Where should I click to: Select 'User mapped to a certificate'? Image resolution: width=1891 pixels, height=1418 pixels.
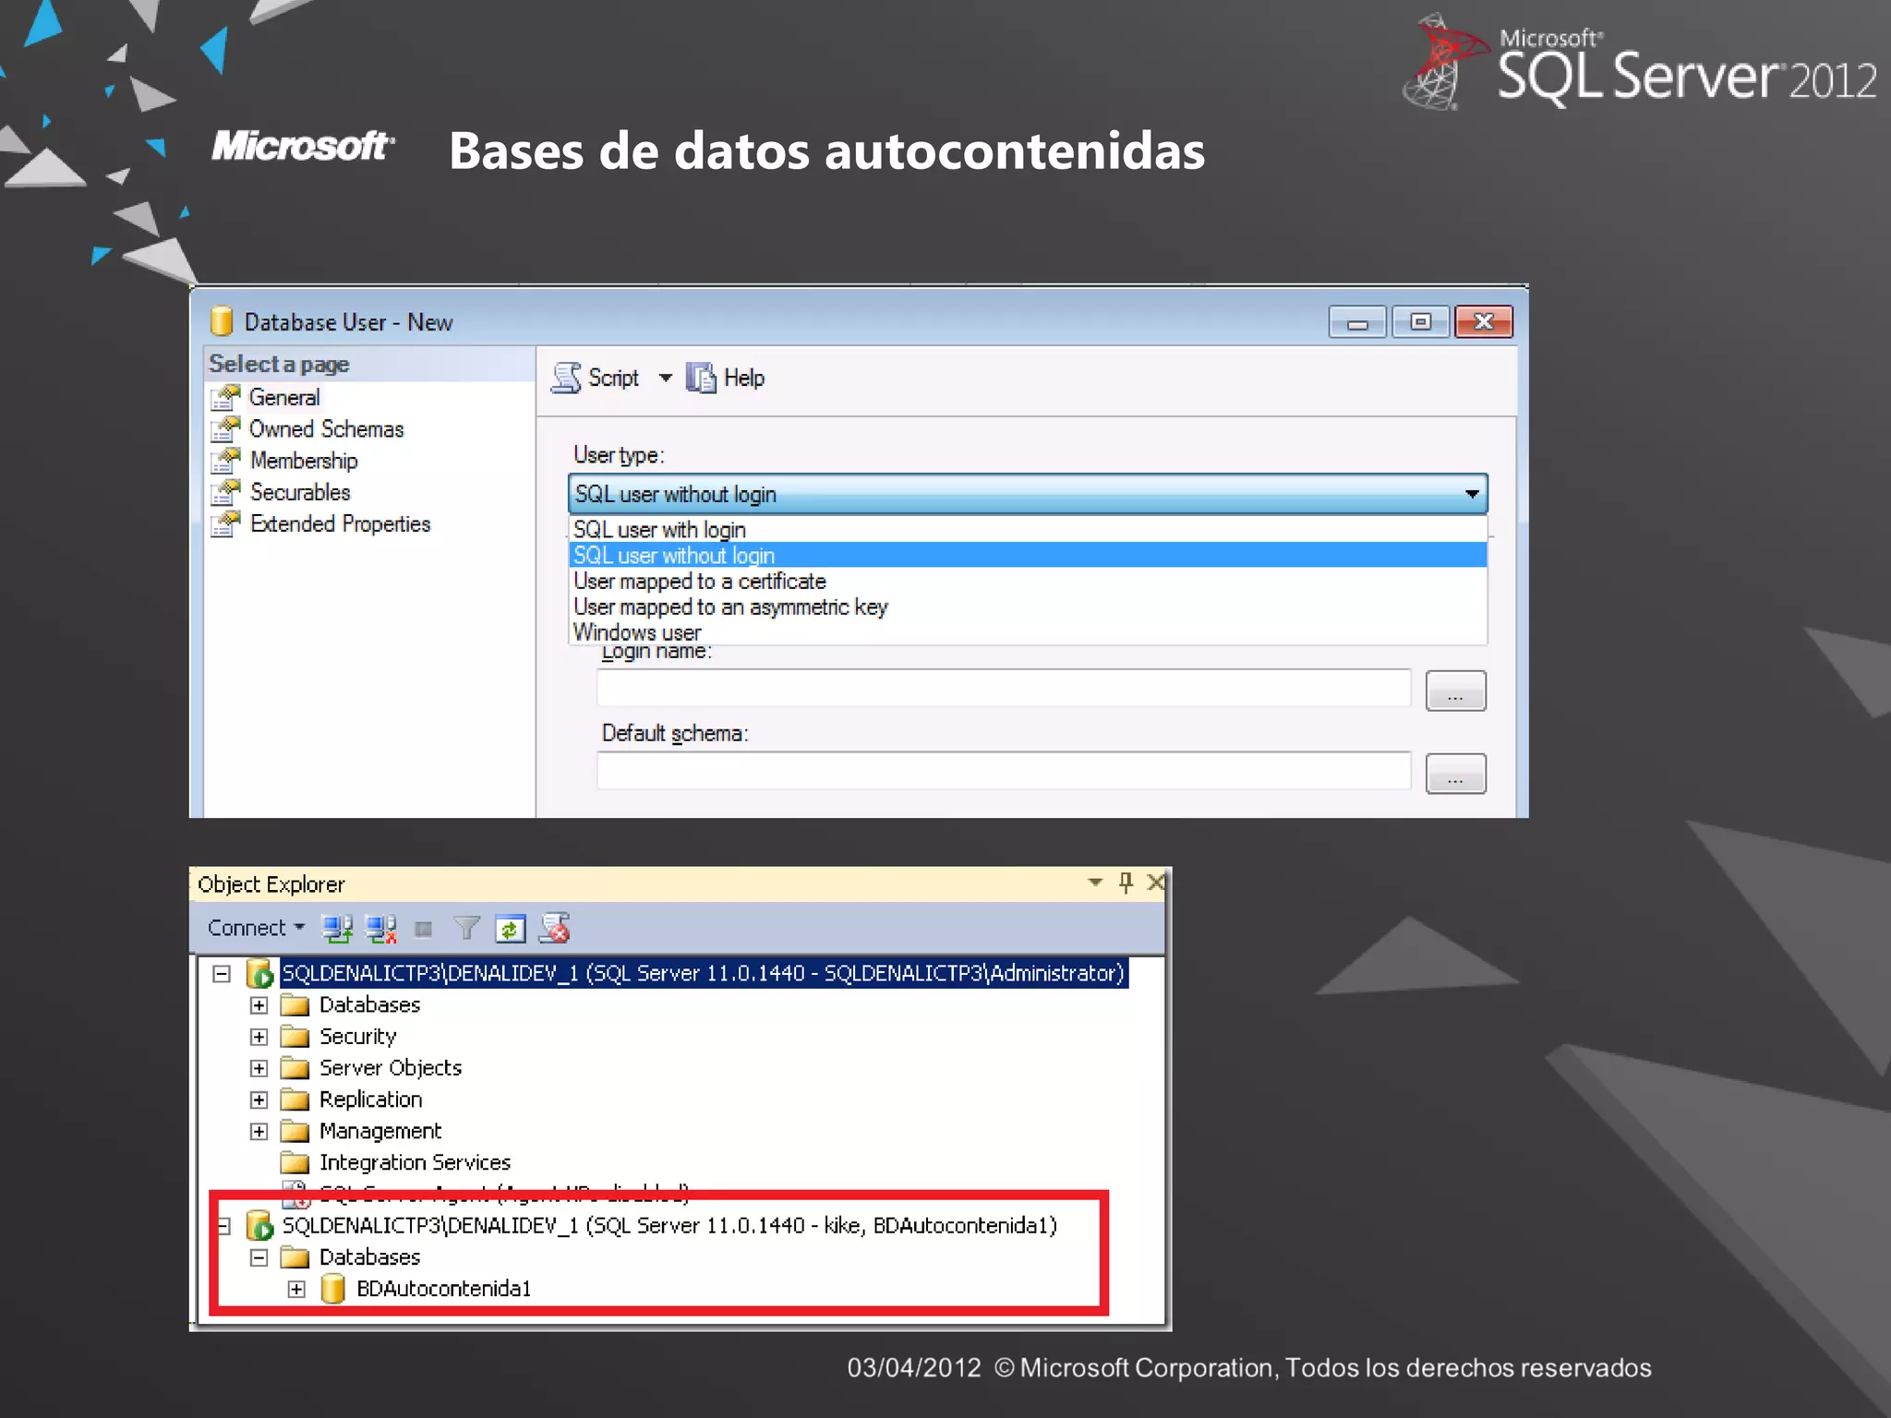click(x=1028, y=581)
